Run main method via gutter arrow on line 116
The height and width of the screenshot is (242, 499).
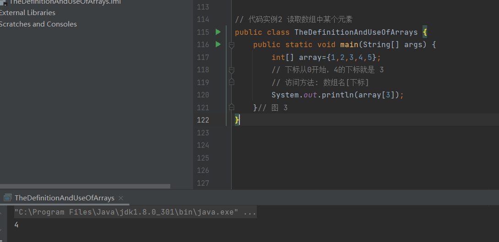(x=218, y=44)
